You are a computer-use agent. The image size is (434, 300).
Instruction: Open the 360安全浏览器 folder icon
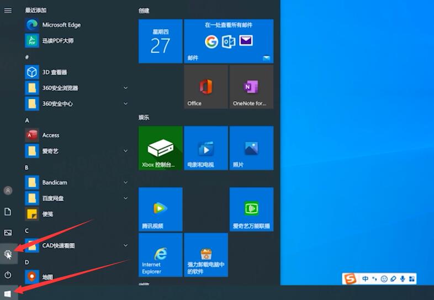(x=32, y=88)
